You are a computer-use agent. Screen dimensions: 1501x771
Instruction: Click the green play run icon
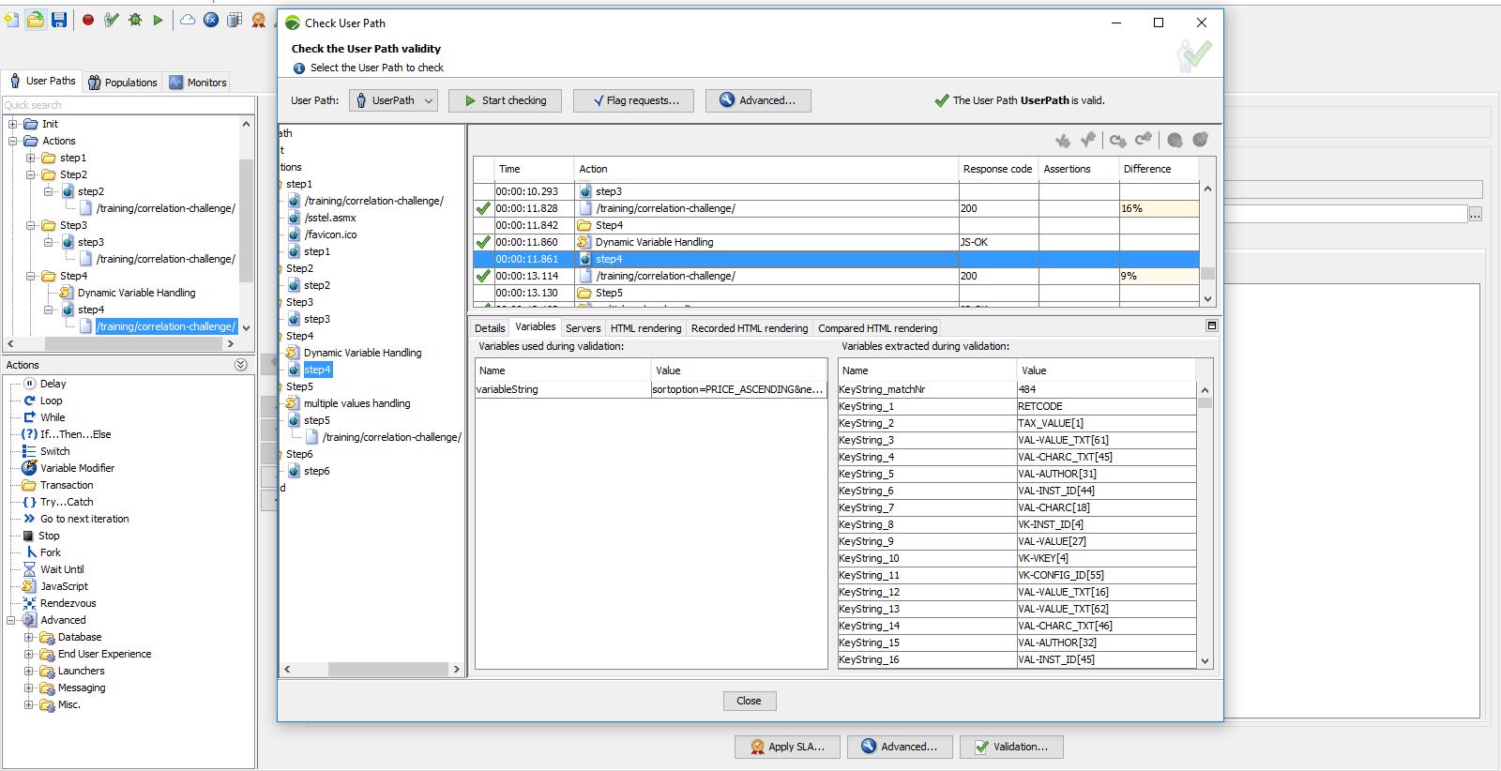158,20
